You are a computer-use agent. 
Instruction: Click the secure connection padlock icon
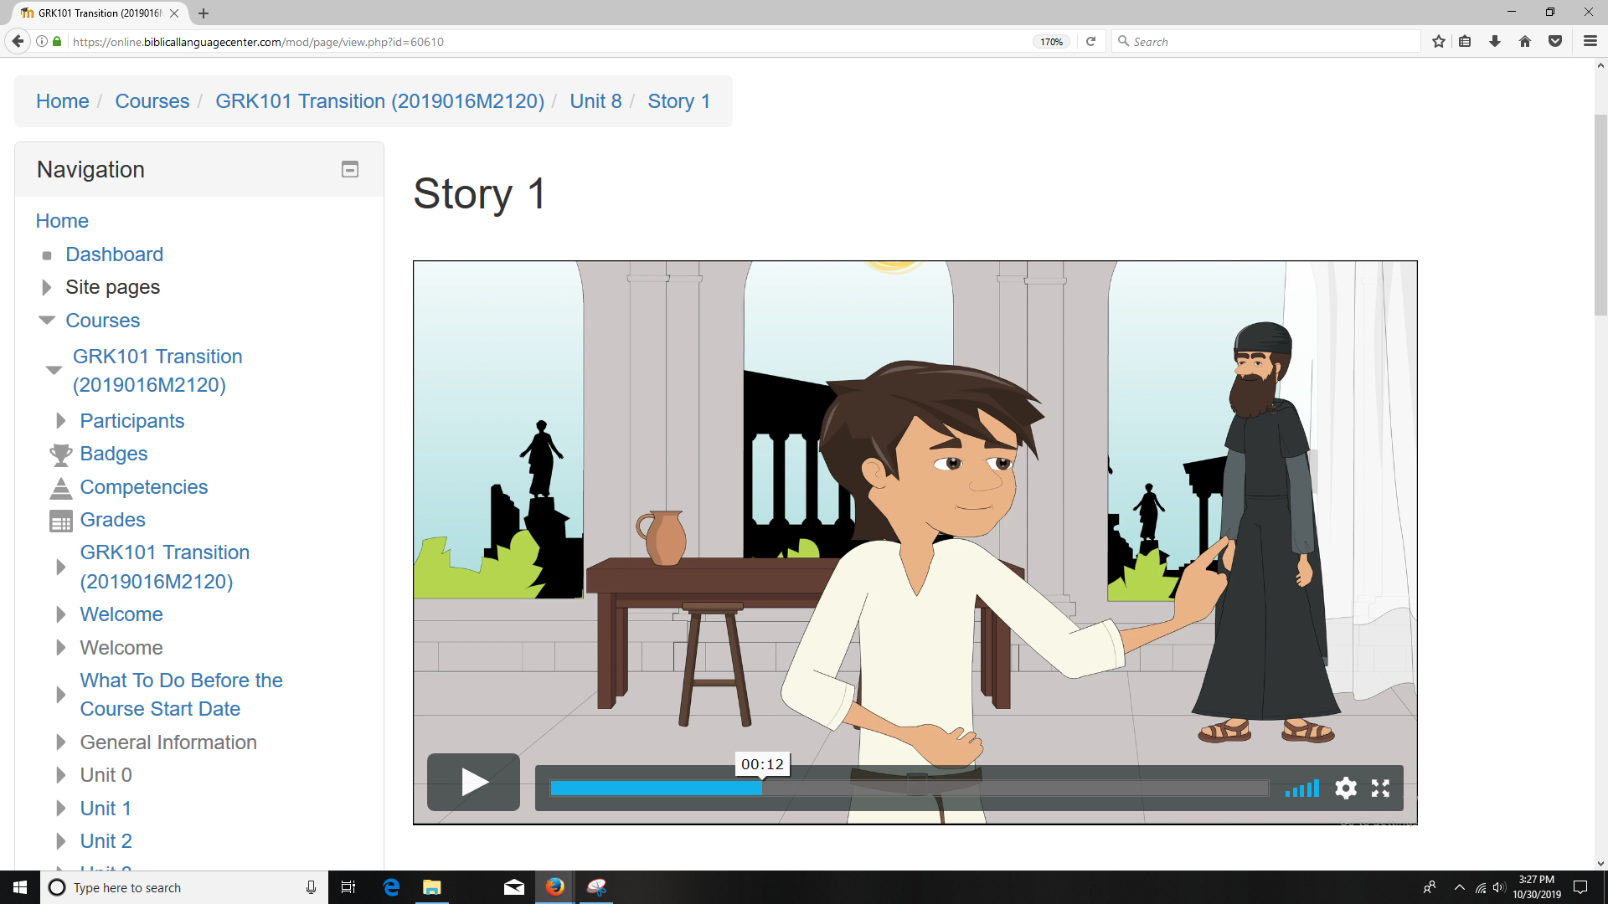pyautogui.click(x=57, y=41)
